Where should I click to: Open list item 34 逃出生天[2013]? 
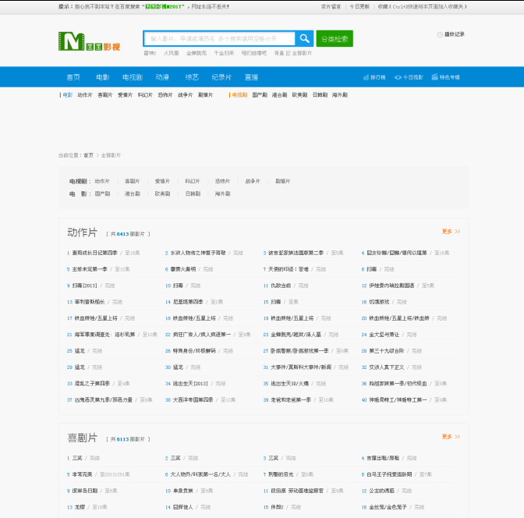tap(190, 384)
